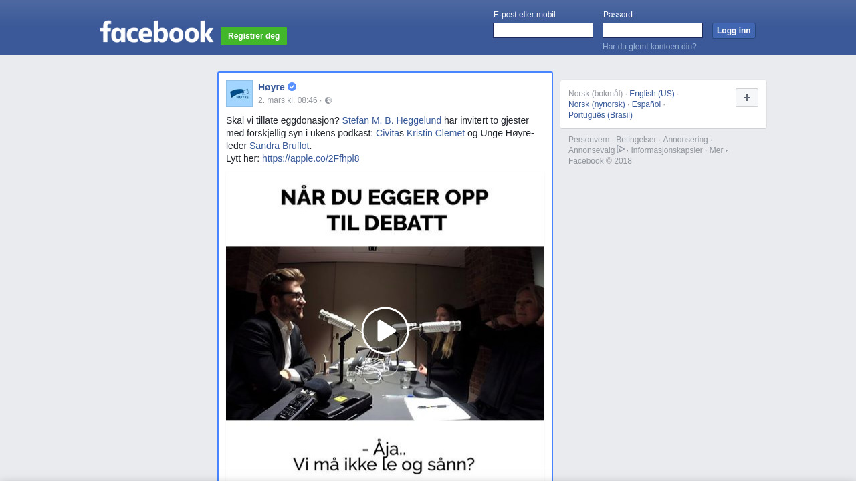The height and width of the screenshot is (481, 856).
Task: Open Stefan M. B. Heggelund profile link
Action: 392,120
